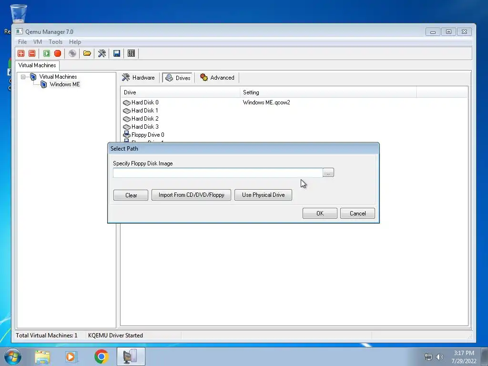Click the gray globe toolbar icon

[72, 53]
